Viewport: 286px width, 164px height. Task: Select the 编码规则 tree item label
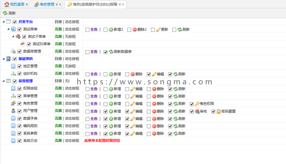coord(30,126)
